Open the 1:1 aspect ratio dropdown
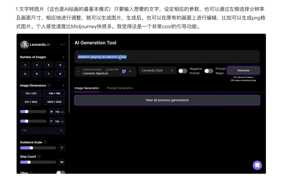283x187 pixels. coord(42,131)
